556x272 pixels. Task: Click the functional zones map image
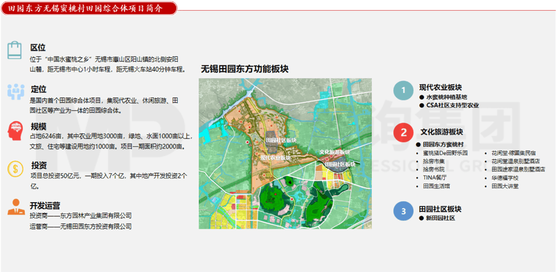point(285,153)
